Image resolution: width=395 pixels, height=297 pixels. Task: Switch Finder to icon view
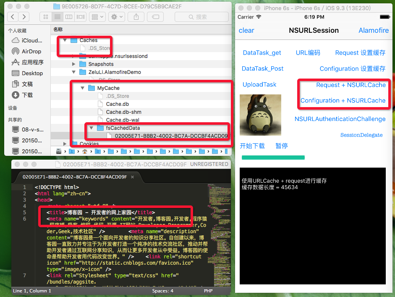pos(46,17)
